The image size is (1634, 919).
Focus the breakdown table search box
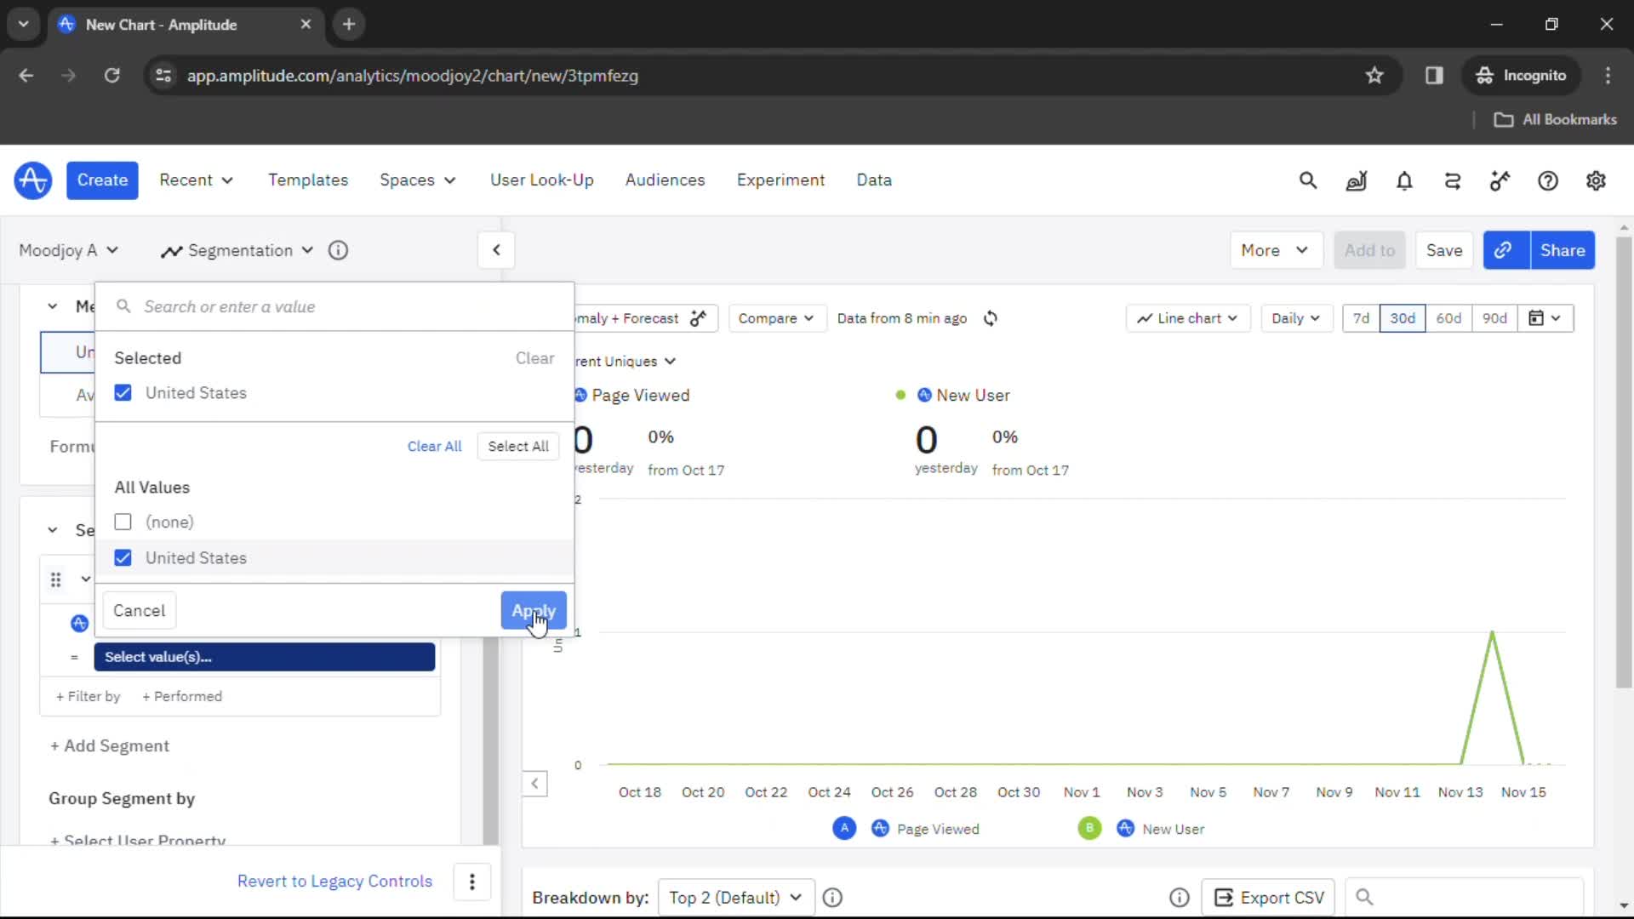[1464, 897]
